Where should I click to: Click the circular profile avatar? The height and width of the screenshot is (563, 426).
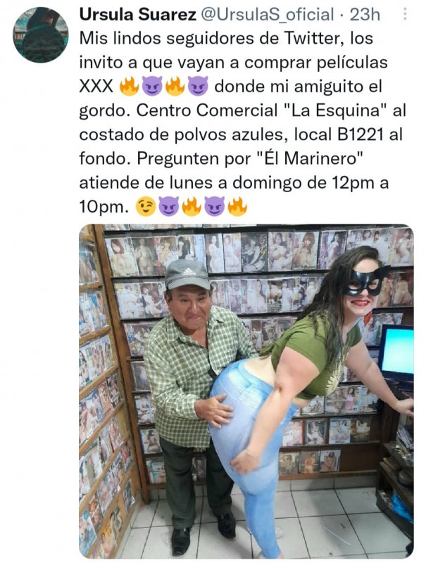coord(41,34)
